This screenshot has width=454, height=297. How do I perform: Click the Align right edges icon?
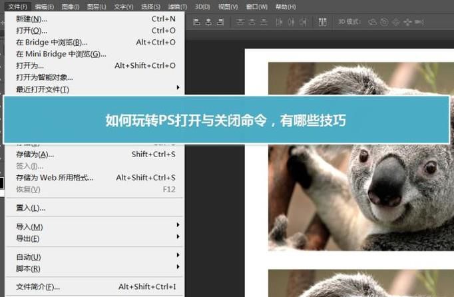[x=220, y=22]
